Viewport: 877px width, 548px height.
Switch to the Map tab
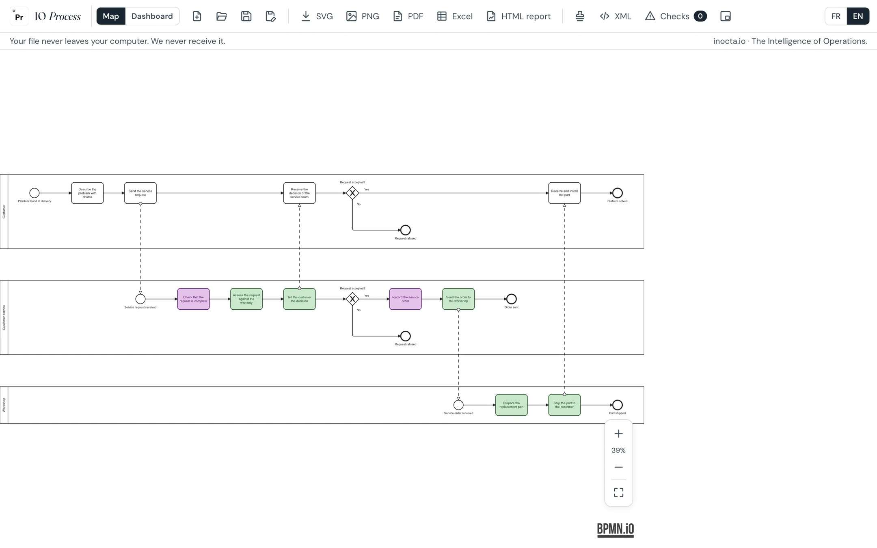coord(111,16)
